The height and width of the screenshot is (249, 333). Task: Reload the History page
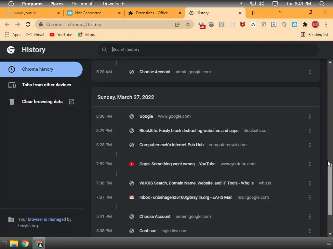pos(28,24)
